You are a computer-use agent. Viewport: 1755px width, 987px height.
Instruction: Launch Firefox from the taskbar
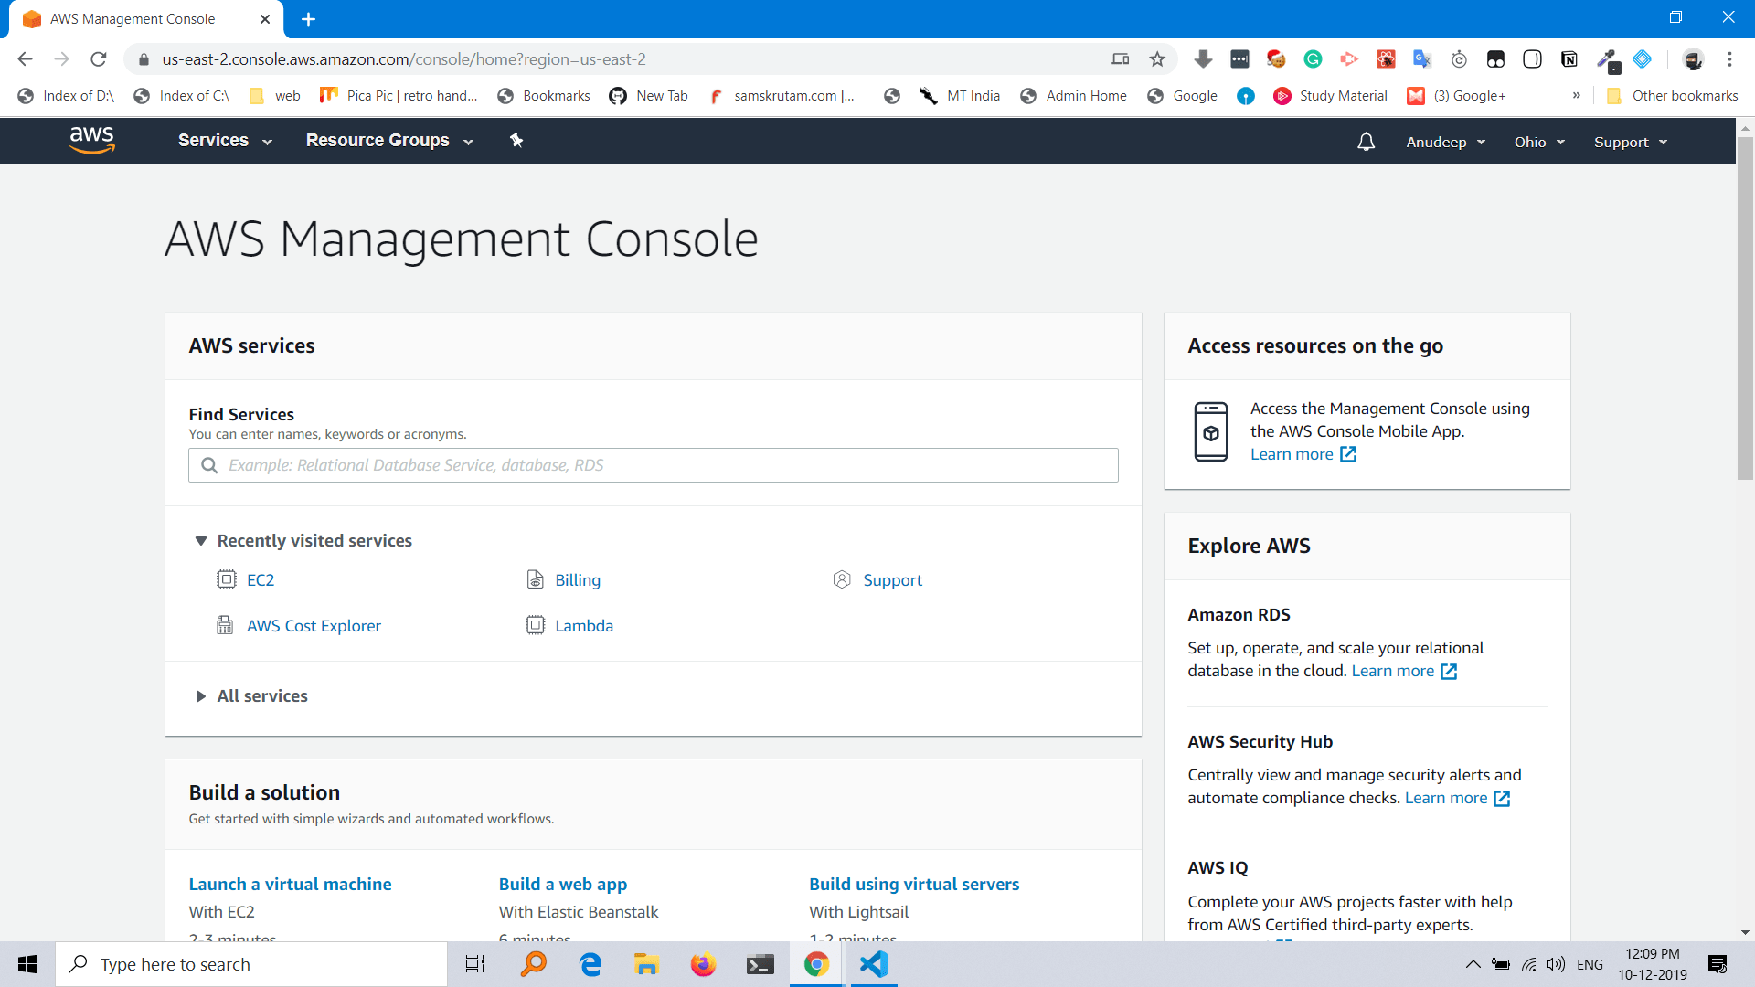pyautogui.click(x=703, y=964)
